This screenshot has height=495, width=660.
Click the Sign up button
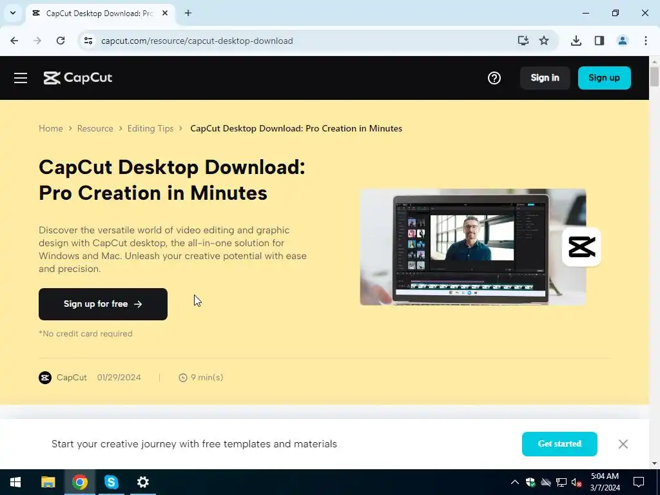point(604,78)
